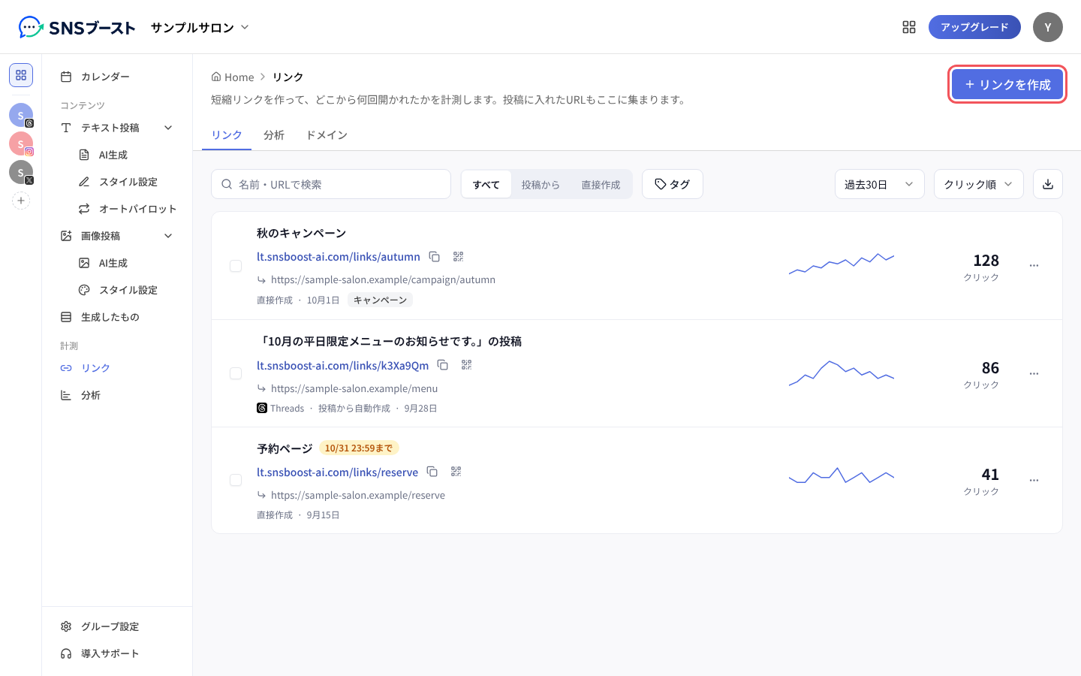This screenshot has width=1081, height=676.
Task: Click the download export icon button
Action: (1048, 184)
